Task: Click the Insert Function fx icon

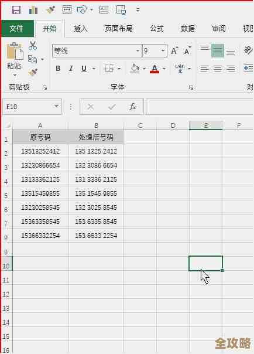Action: (x=133, y=107)
